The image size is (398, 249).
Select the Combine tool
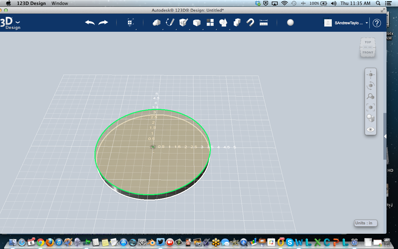coord(223,22)
